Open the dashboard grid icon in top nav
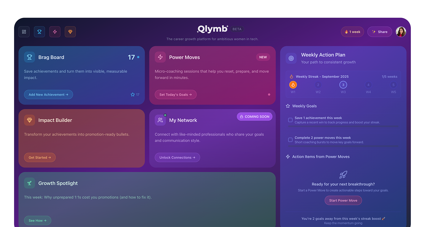This screenshot has height=227, width=426. (24, 32)
